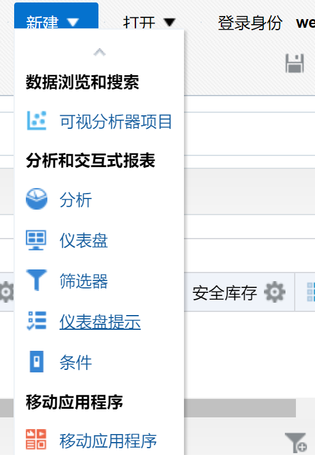
Task: Click the 安全库存 column header
Action: [x=225, y=292]
